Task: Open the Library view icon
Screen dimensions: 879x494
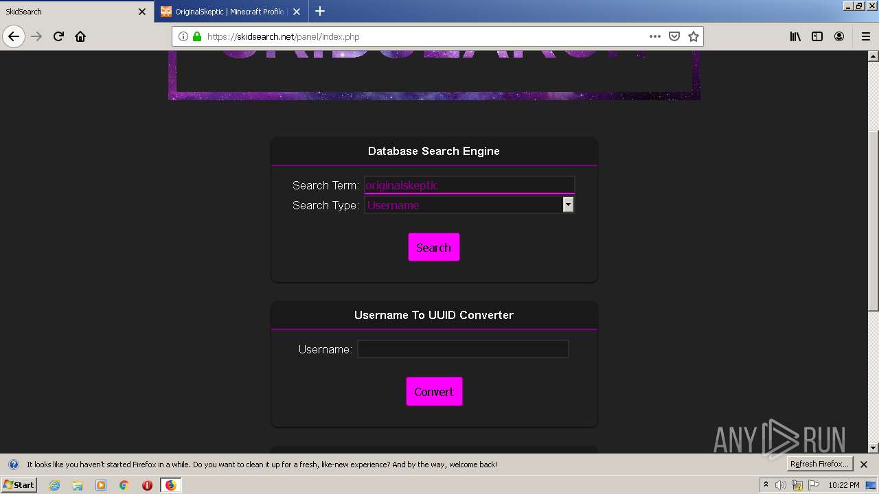Action: pyautogui.click(x=795, y=36)
